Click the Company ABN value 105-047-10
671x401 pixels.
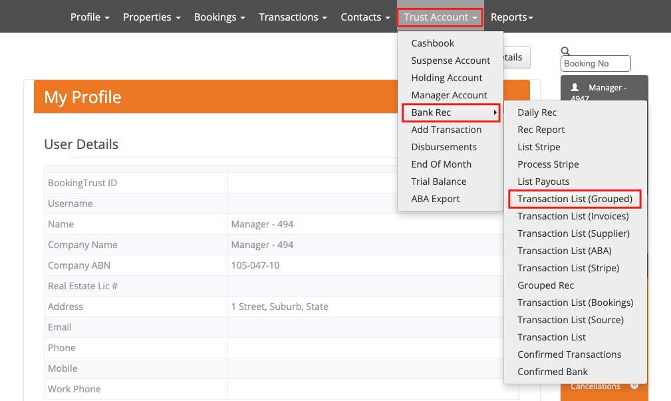click(x=255, y=265)
